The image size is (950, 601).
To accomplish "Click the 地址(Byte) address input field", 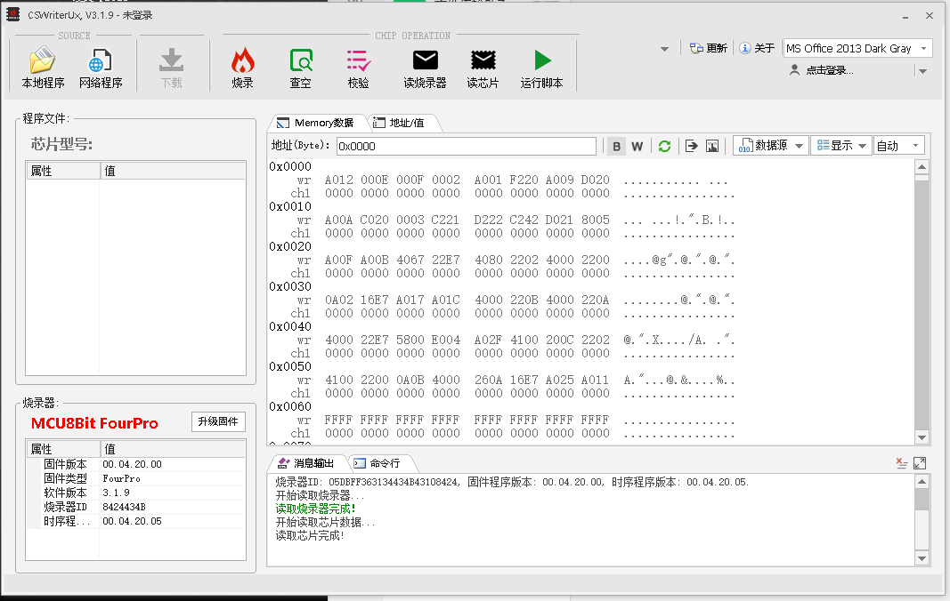I will [x=466, y=146].
